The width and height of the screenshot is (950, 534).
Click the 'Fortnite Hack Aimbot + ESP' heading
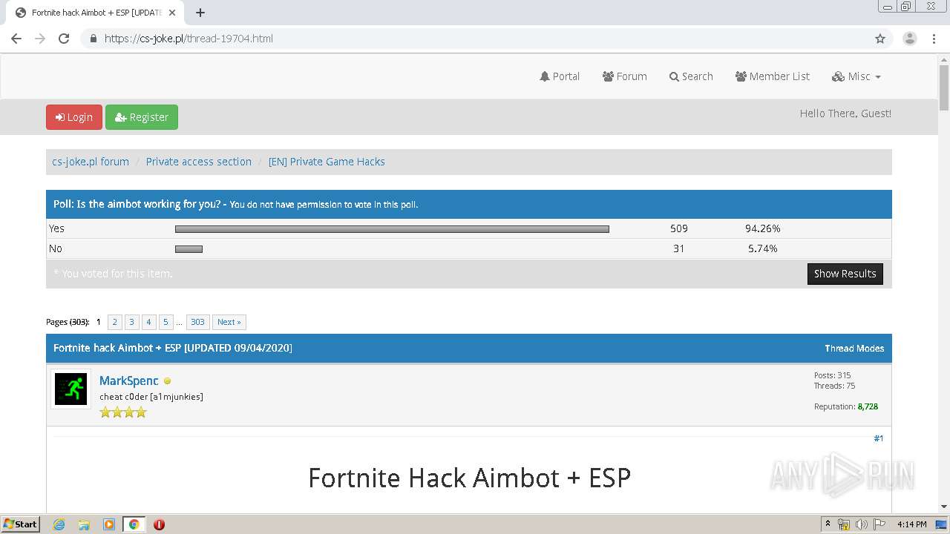[x=469, y=478]
